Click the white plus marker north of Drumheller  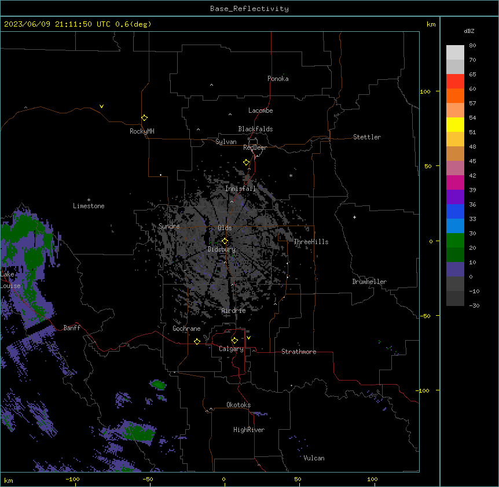tap(354, 217)
